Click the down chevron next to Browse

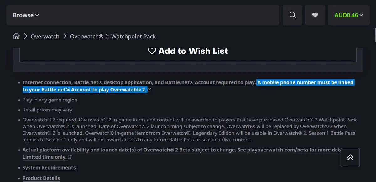click(x=37, y=15)
